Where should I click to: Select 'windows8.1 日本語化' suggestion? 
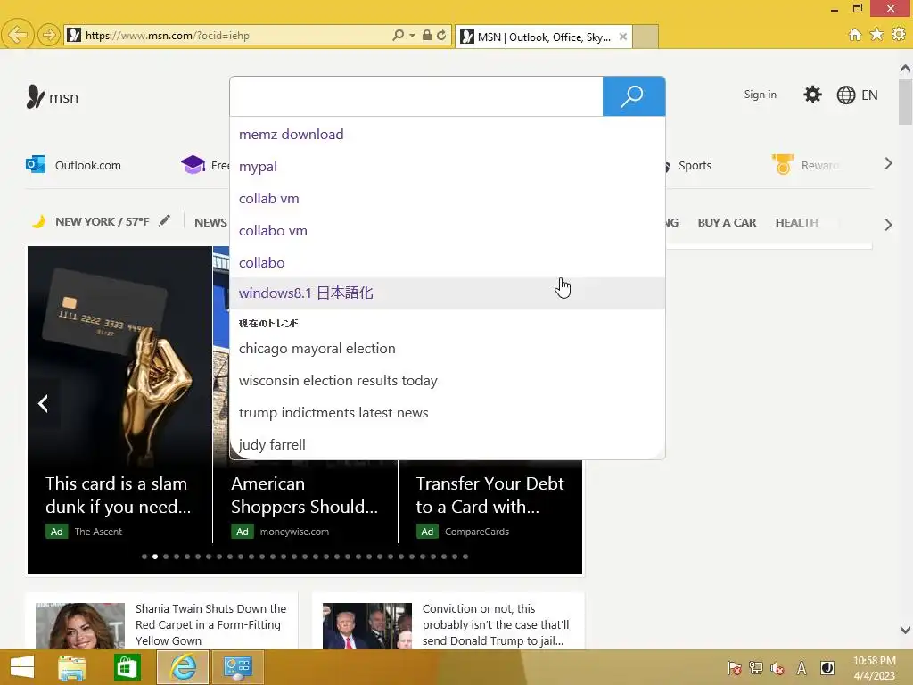[448, 293]
